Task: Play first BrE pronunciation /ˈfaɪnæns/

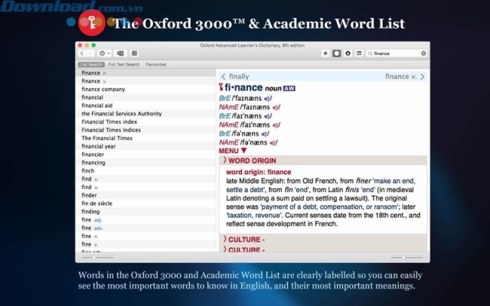Action: [x=267, y=99]
